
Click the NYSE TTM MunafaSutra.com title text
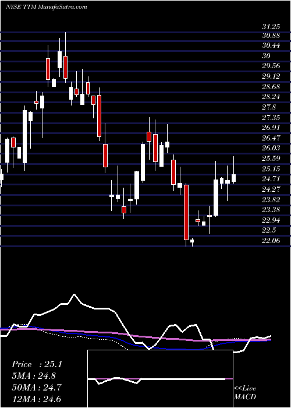tap(46, 7)
